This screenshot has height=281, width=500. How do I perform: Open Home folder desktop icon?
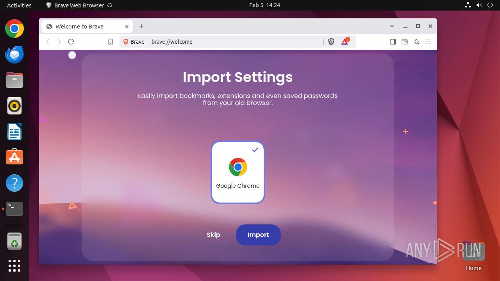pyautogui.click(x=473, y=256)
